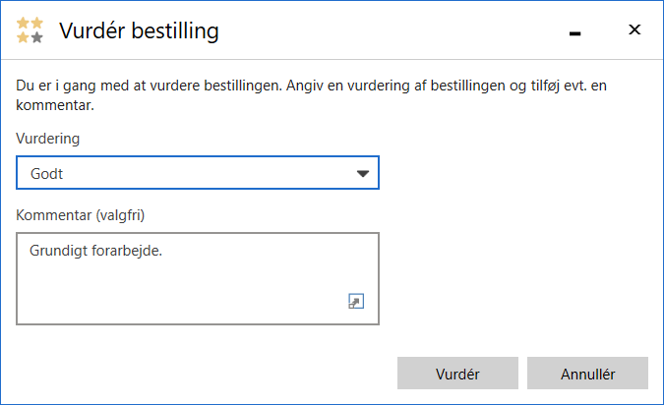Open the comment expand editor icon
664x405 pixels.
tap(356, 302)
